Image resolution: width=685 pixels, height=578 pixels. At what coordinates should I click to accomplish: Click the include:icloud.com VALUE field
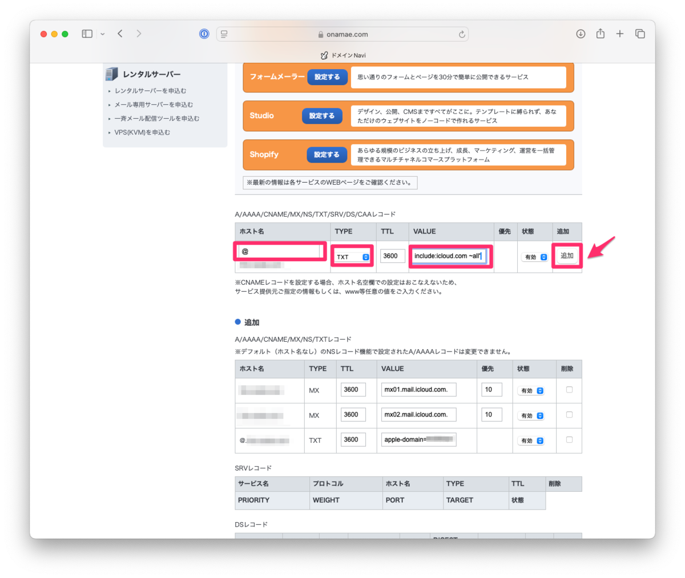[449, 256]
